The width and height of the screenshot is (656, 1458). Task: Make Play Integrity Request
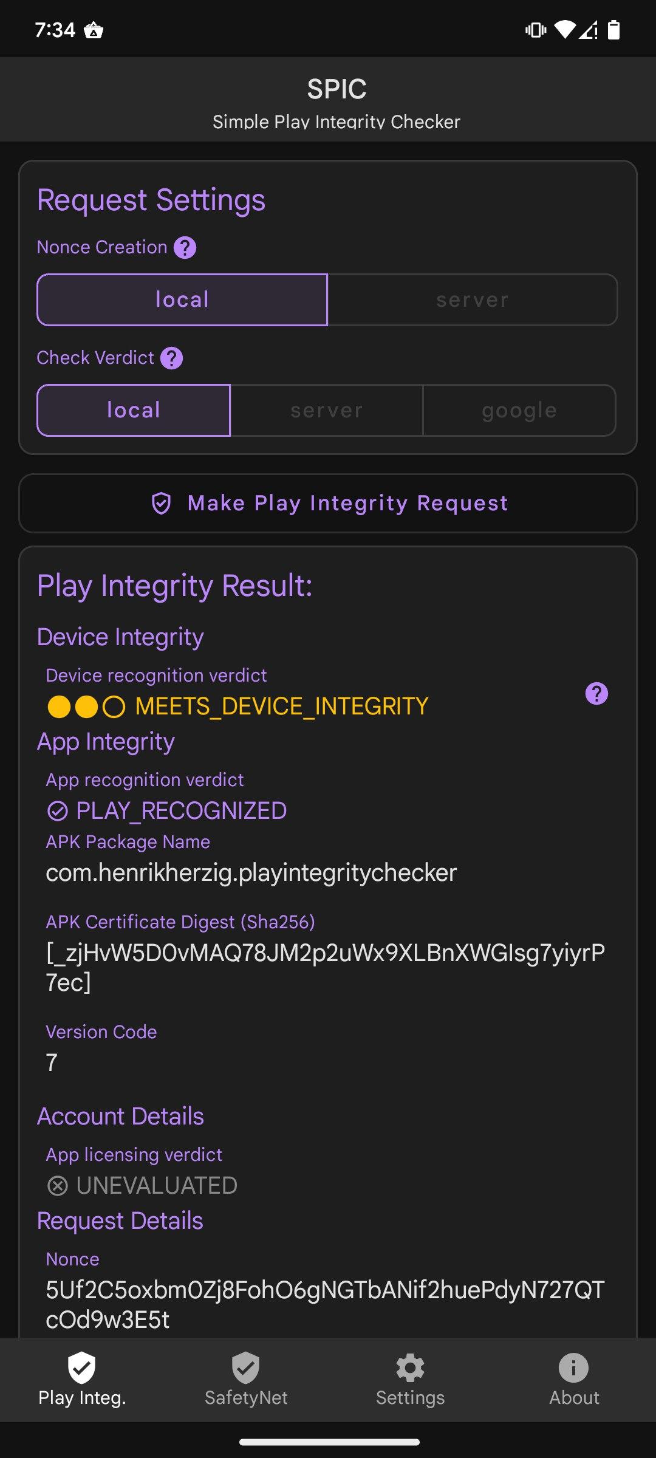(328, 504)
